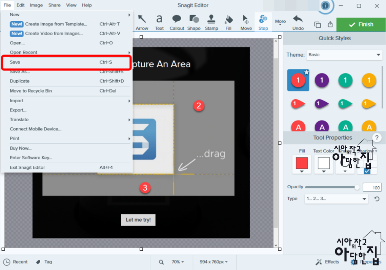Open the 70% zoom level dropdown

(178, 262)
